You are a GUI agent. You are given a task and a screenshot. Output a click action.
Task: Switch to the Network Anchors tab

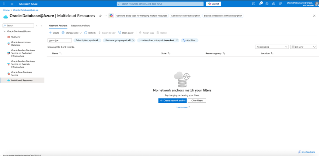(x=58, y=26)
